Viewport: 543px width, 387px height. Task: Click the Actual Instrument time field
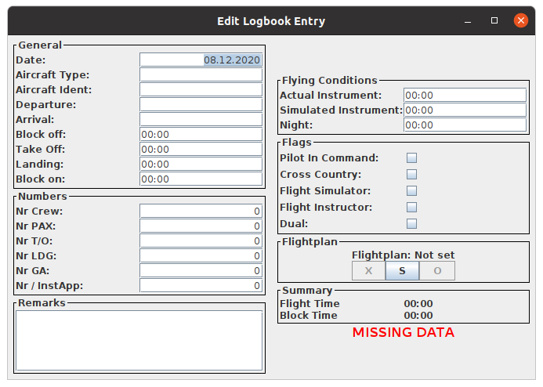pyautogui.click(x=465, y=95)
